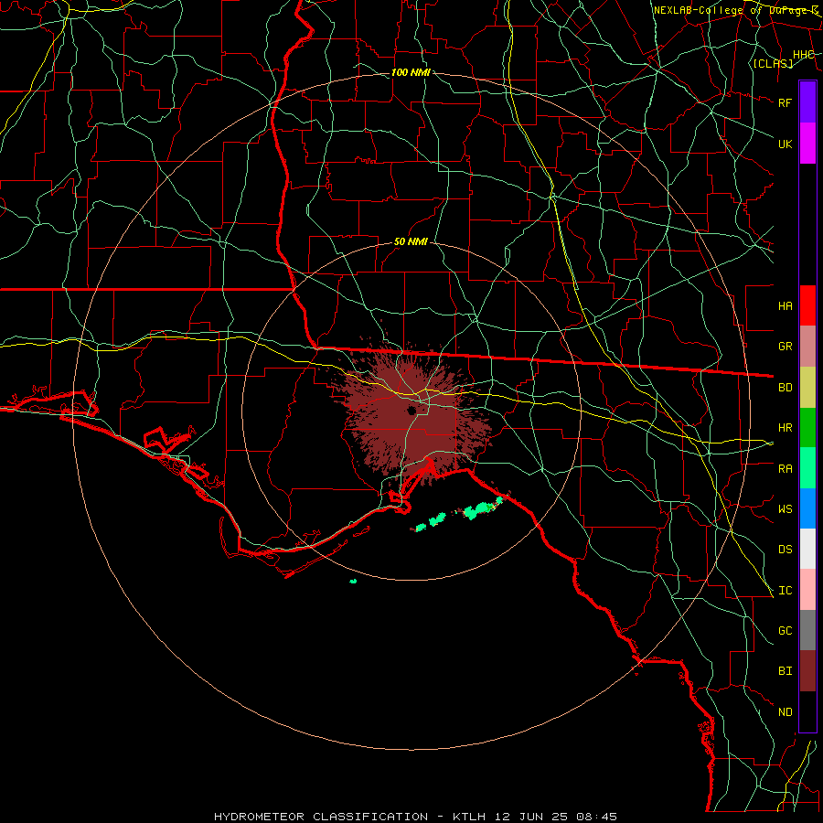Click the DS legend label
This screenshot has height=823, width=823.
786,550
